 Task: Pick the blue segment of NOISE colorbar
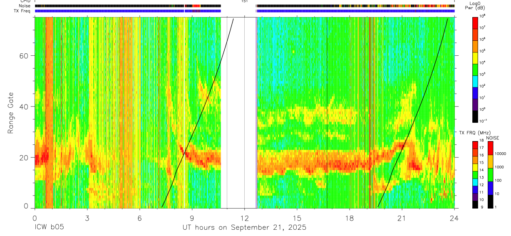pyautogui.click(x=490, y=188)
